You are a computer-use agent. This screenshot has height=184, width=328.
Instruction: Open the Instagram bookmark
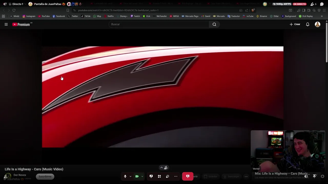pyautogui.click(x=29, y=16)
